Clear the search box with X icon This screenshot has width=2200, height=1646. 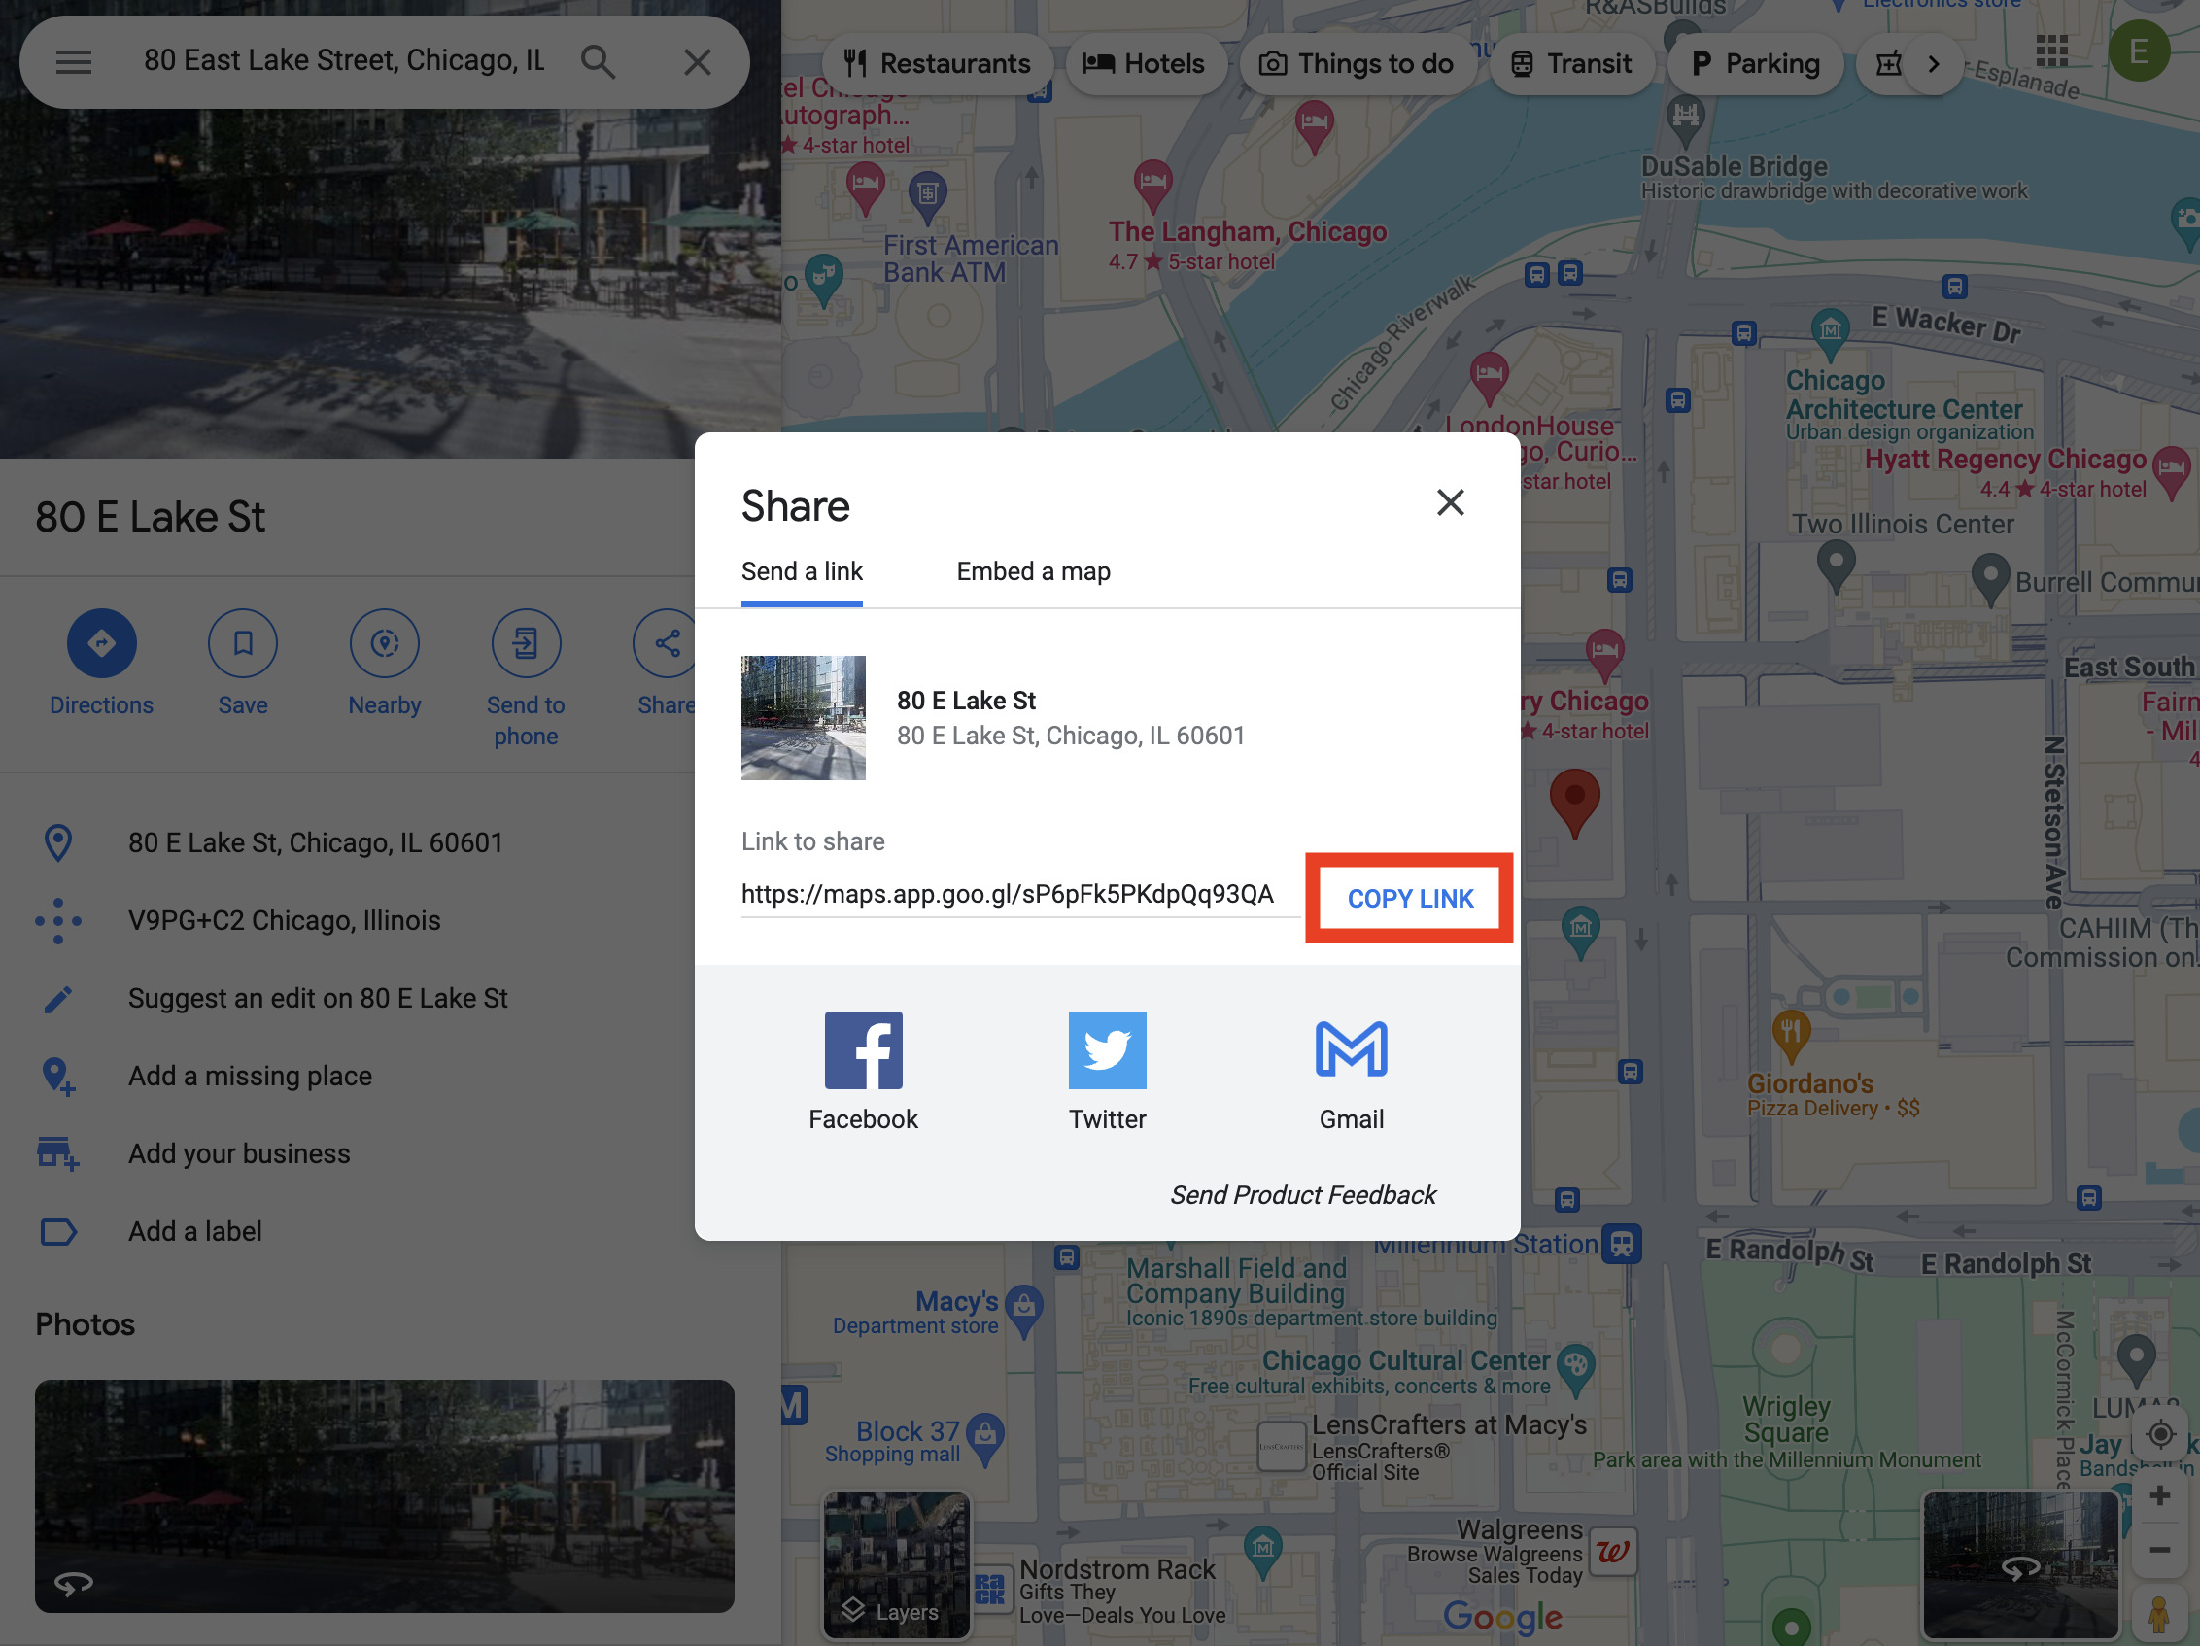[697, 61]
